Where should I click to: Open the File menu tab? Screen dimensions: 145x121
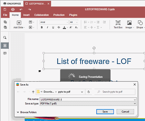[5, 15]
